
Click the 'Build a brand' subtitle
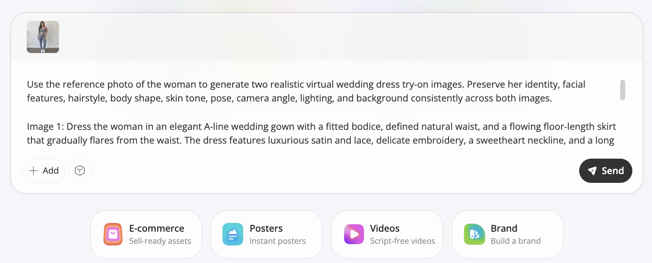click(x=516, y=241)
